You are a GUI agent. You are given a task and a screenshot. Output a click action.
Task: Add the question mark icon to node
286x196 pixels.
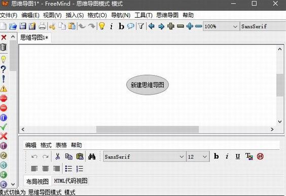pos(3,69)
